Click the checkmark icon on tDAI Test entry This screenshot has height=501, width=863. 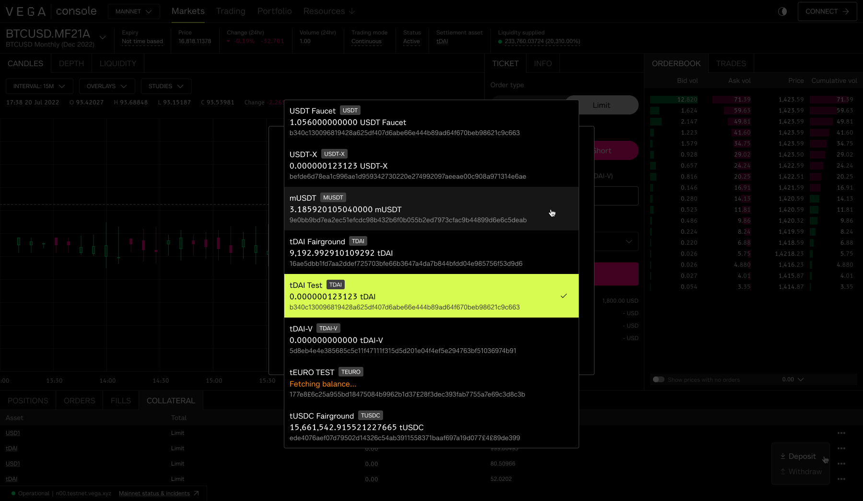563,296
